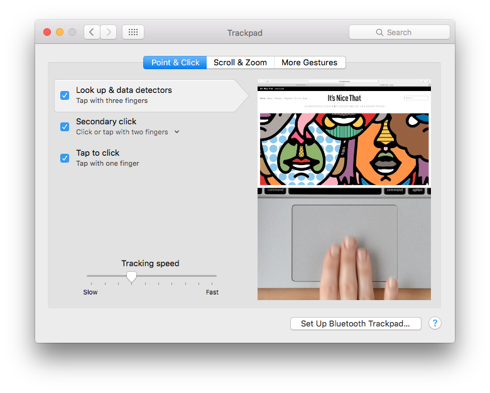Click the red close window button
Screen dimensions: 490x393
click(x=47, y=32)
